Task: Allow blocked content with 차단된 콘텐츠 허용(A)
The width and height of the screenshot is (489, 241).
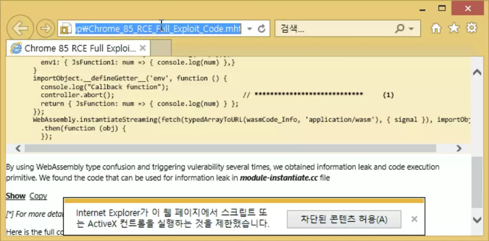Action: point(344,220)
